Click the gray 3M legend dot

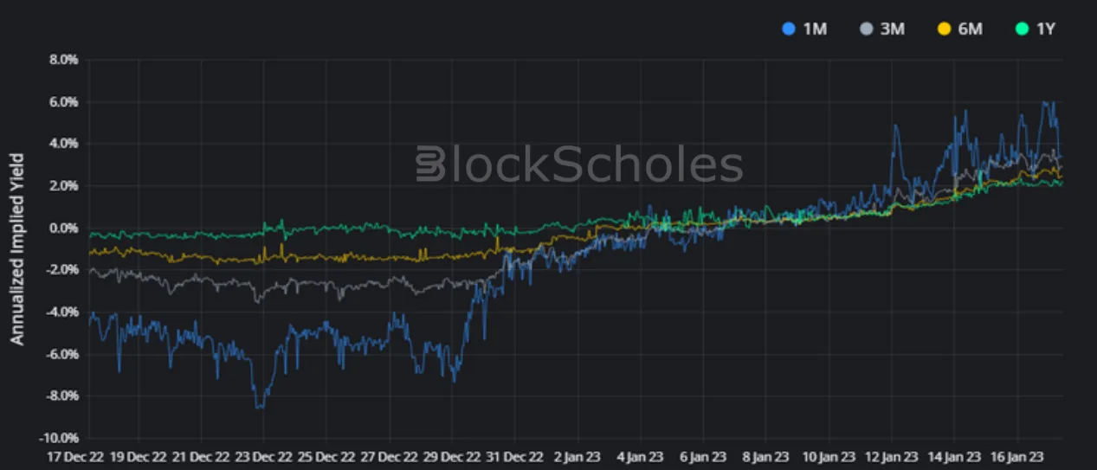(865, 29)
